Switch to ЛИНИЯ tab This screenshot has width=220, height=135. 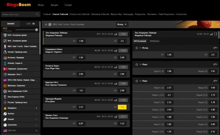click(x=11, y=24)
